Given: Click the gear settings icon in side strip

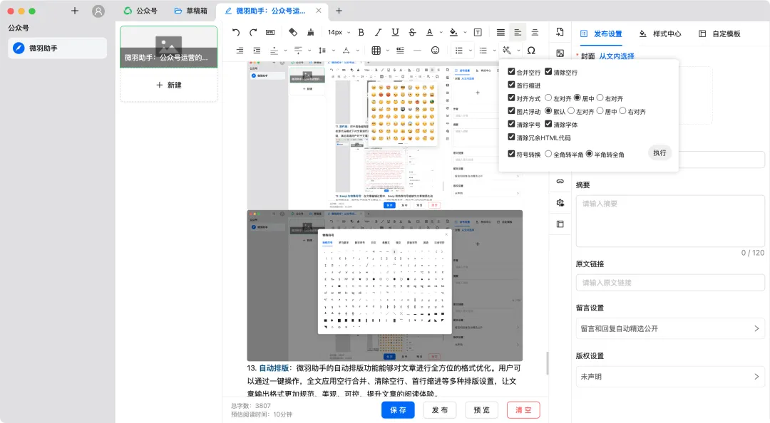Looking at the screenshot, I should coord(560,203).
